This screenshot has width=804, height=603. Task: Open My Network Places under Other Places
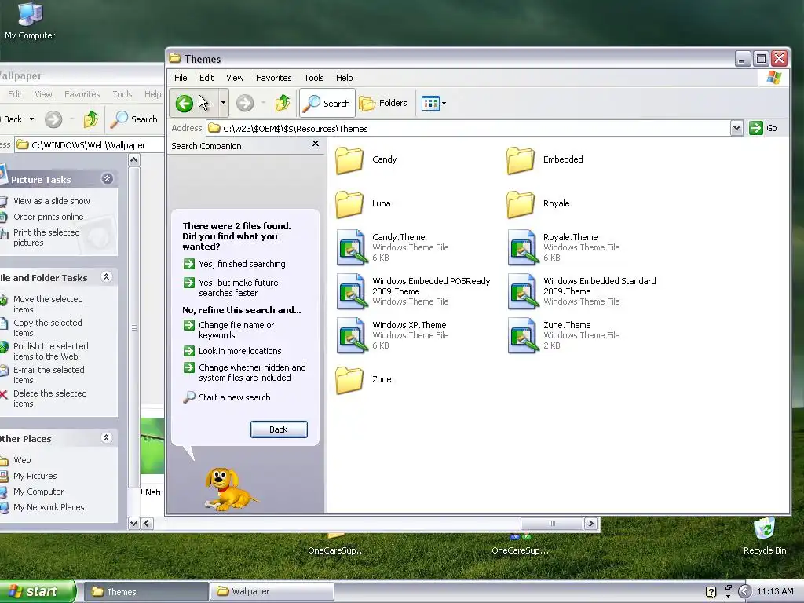coord(49,507)
